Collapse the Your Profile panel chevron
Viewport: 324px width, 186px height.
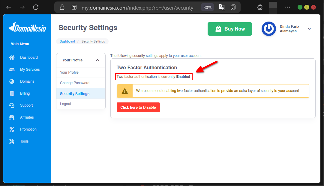point(97,60)
